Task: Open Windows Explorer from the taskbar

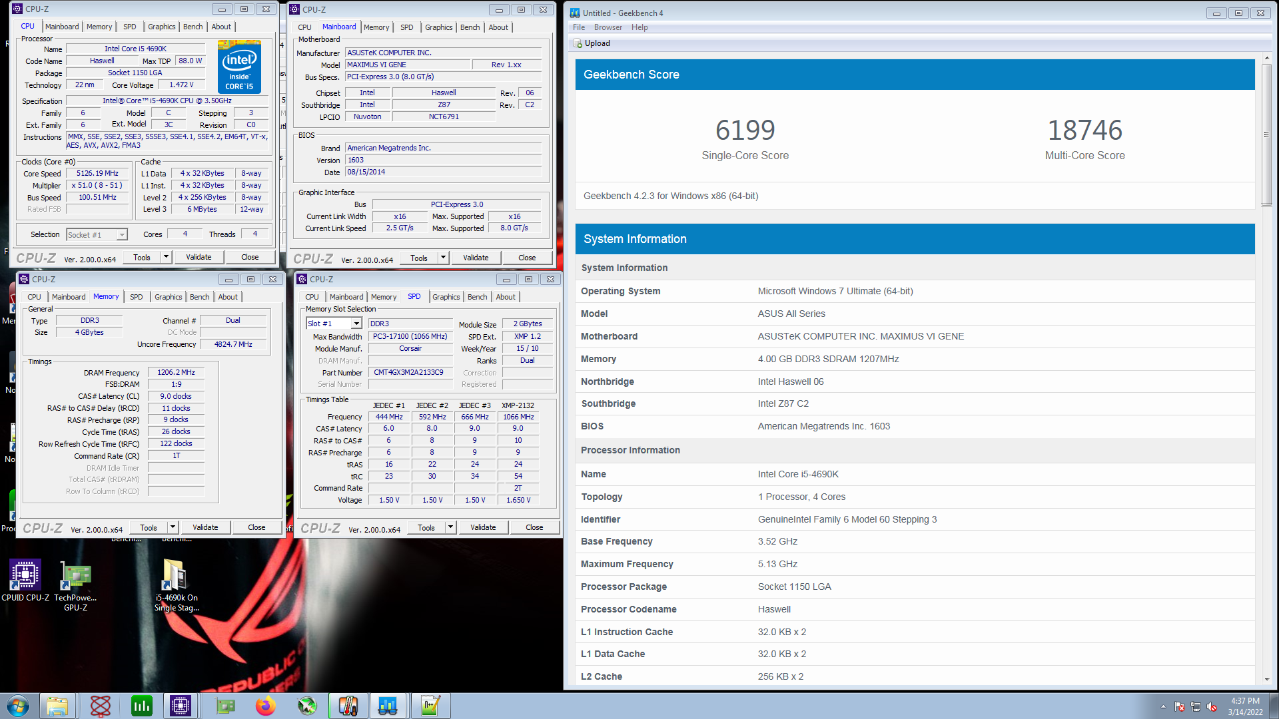Action: pos(57,706)
